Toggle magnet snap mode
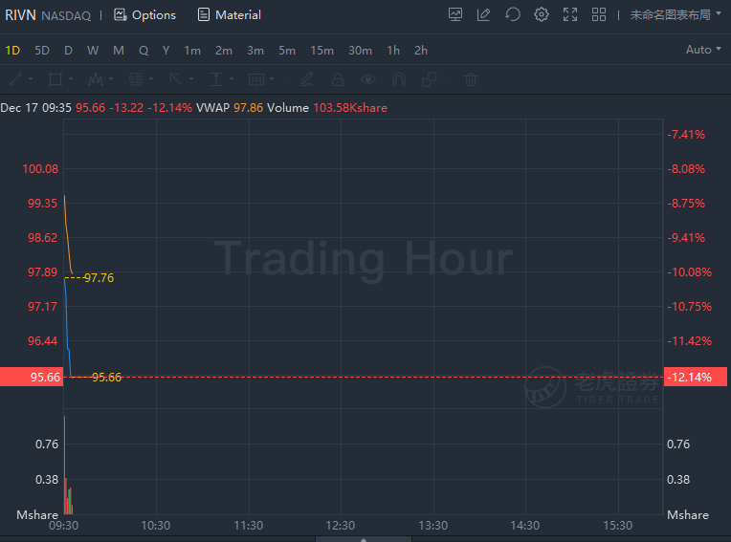 399,79
